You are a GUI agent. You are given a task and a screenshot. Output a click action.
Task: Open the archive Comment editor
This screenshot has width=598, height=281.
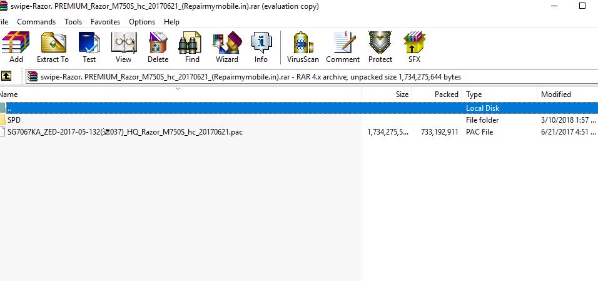[342, 47]
